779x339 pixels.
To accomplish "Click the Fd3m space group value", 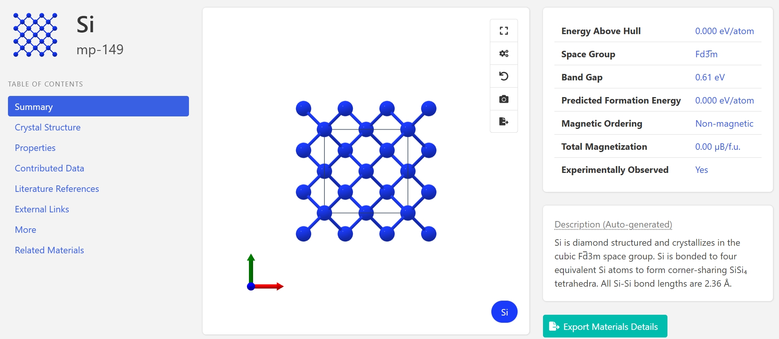I will pos(706,54).
